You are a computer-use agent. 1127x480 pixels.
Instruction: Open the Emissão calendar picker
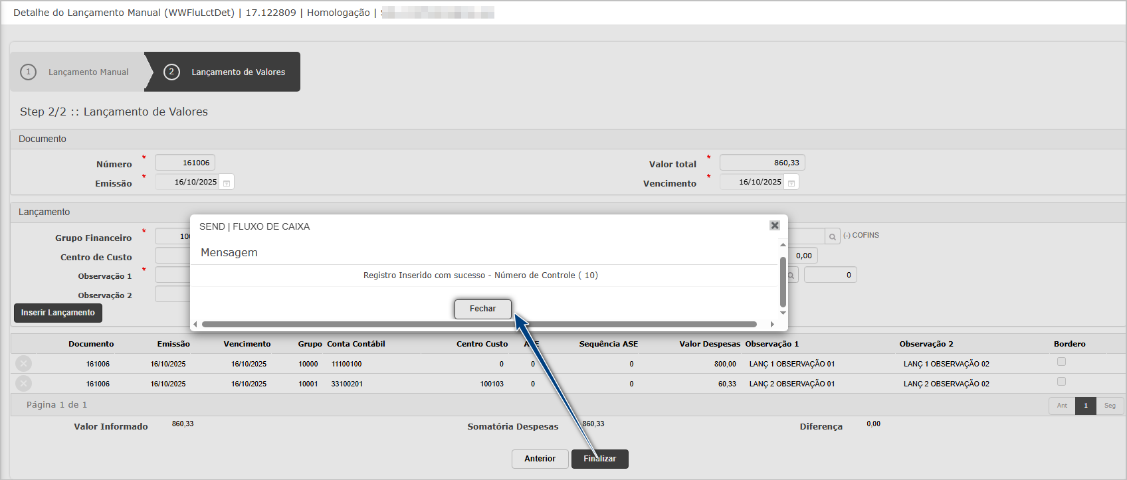(227, 183)
